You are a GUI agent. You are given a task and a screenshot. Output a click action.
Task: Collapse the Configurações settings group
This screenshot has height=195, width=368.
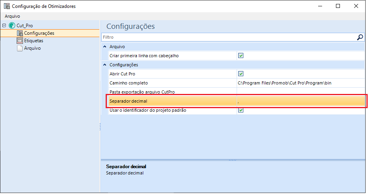click(x=105, y=65)
